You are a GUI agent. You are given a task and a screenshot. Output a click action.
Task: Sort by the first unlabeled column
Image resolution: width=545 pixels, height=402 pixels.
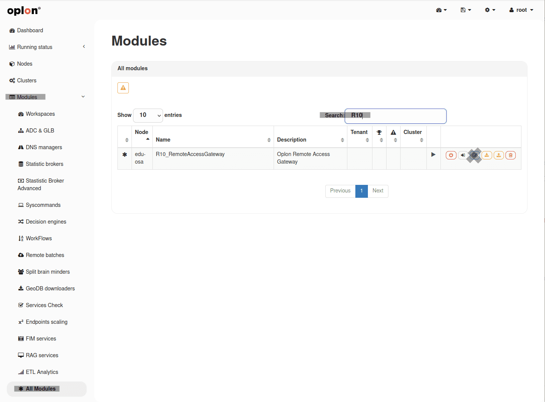tap(125, 137)
